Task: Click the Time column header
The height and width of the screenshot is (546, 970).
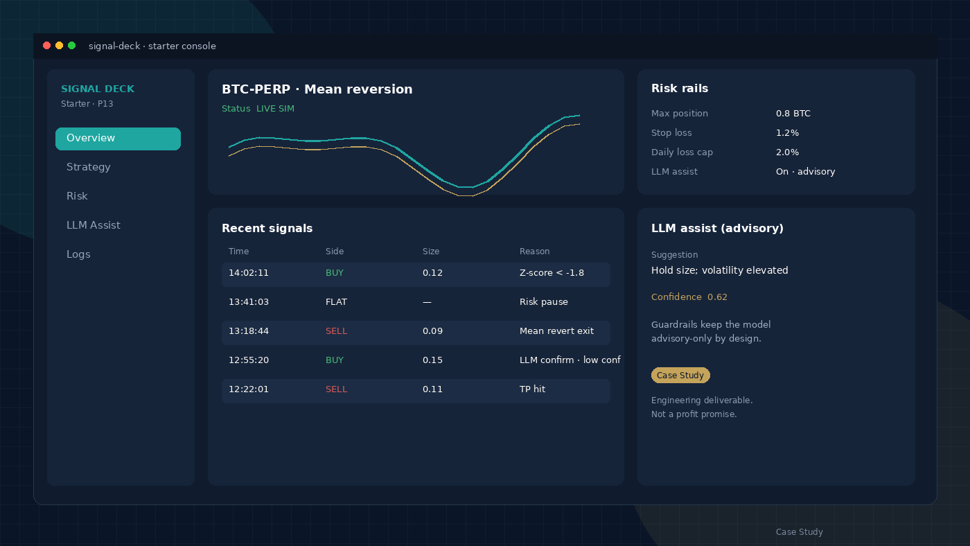Action: (238, 252)
